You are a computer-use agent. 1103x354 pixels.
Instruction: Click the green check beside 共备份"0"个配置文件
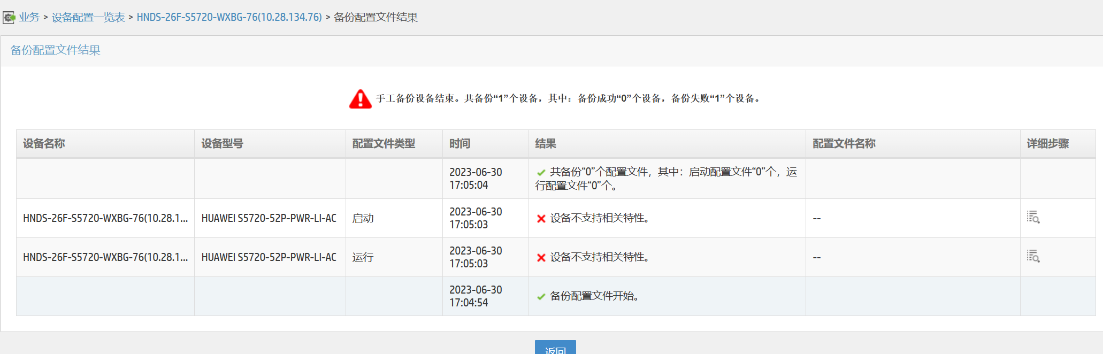(541, 173)
